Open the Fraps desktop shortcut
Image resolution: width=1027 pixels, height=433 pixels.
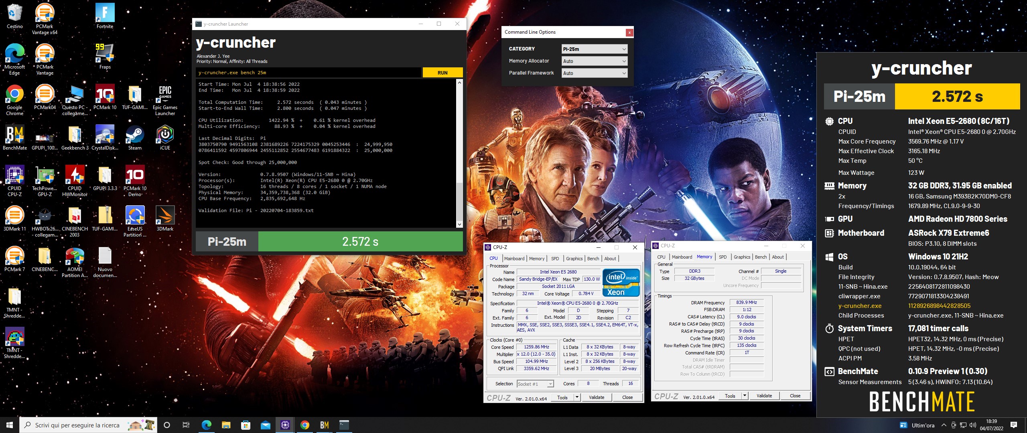pyautogui.click(x=105, y=57)
